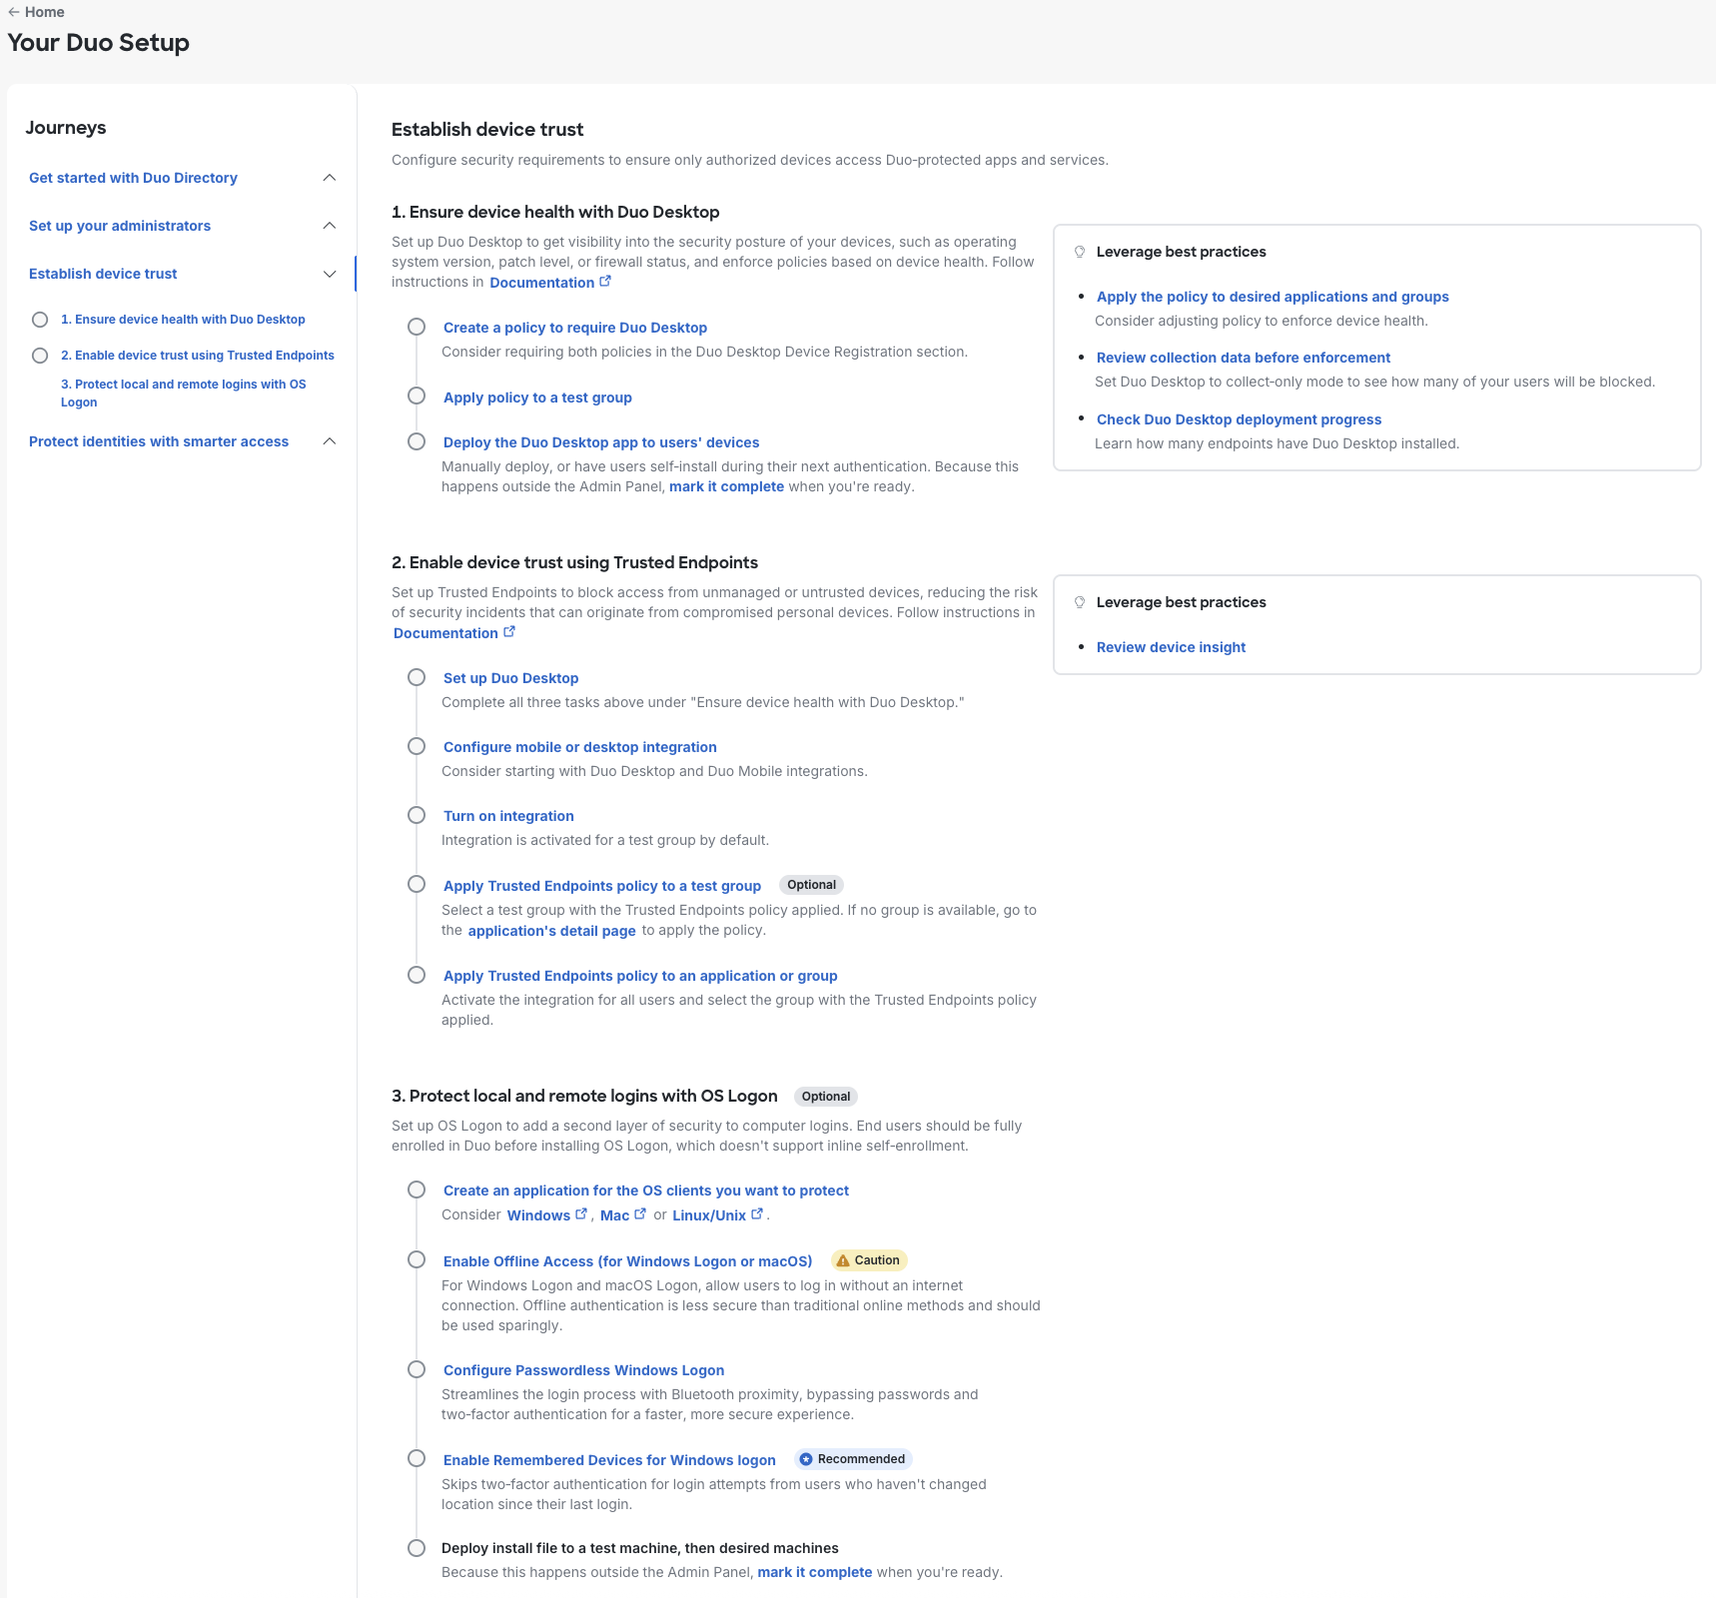This screenshot has width=1716, height=1598.
Task: Open Turn on integration link
Action: pos(508,816)
